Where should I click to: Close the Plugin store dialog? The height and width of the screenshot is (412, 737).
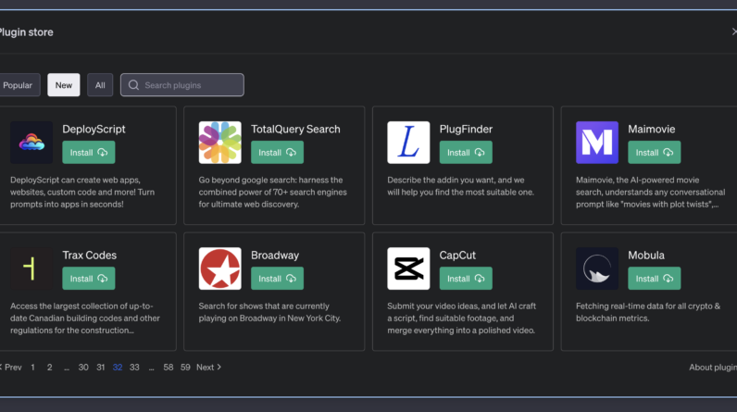(734, 31)
